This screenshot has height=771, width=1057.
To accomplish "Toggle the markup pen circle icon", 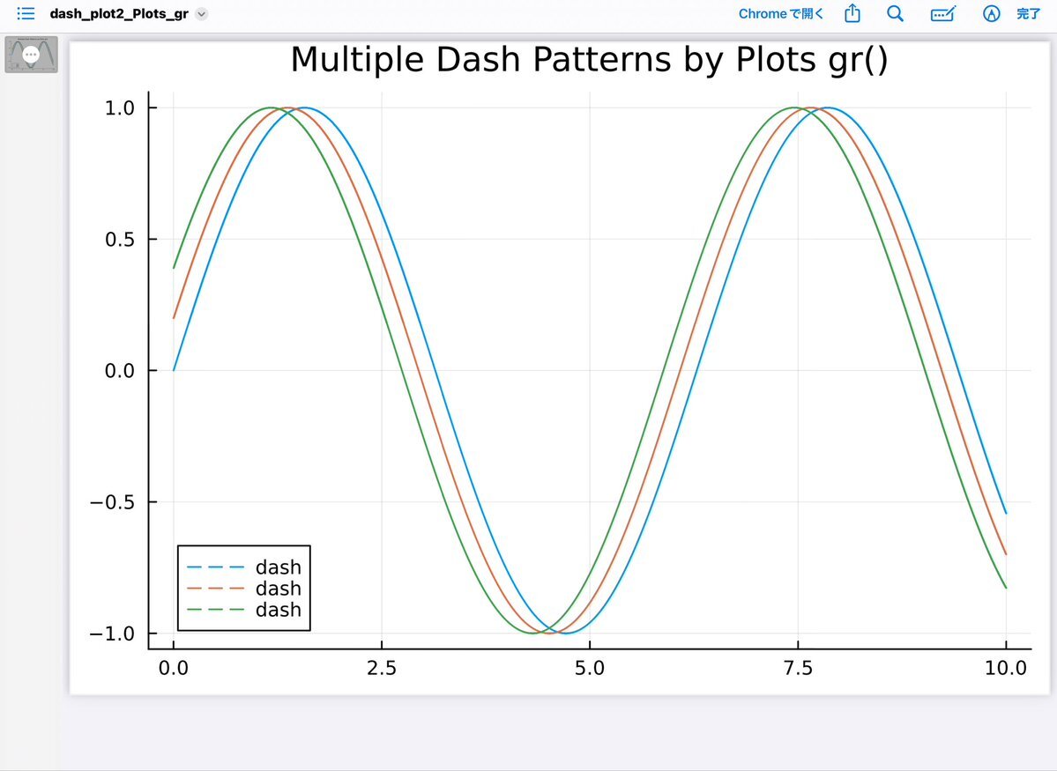I will (x=991, y=13).
